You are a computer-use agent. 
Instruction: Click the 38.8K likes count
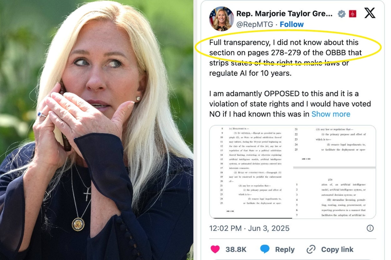(236, 249)
